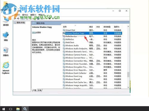Select Windows Event Collector service name
The height and width of the screenshot is (111, 149).
coord(76,73)
